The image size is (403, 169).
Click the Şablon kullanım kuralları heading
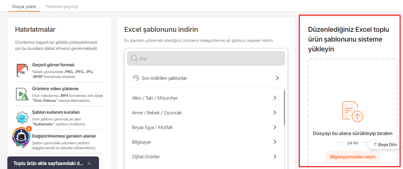point(56,112)
